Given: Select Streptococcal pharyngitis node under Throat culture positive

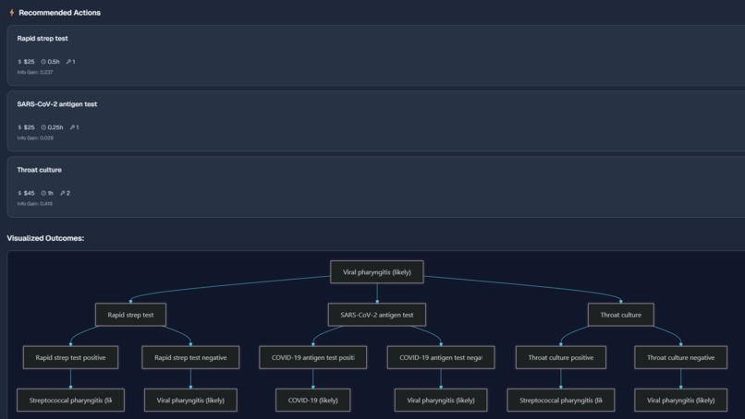Looking at the screenshot, I should tap(561, 400).
